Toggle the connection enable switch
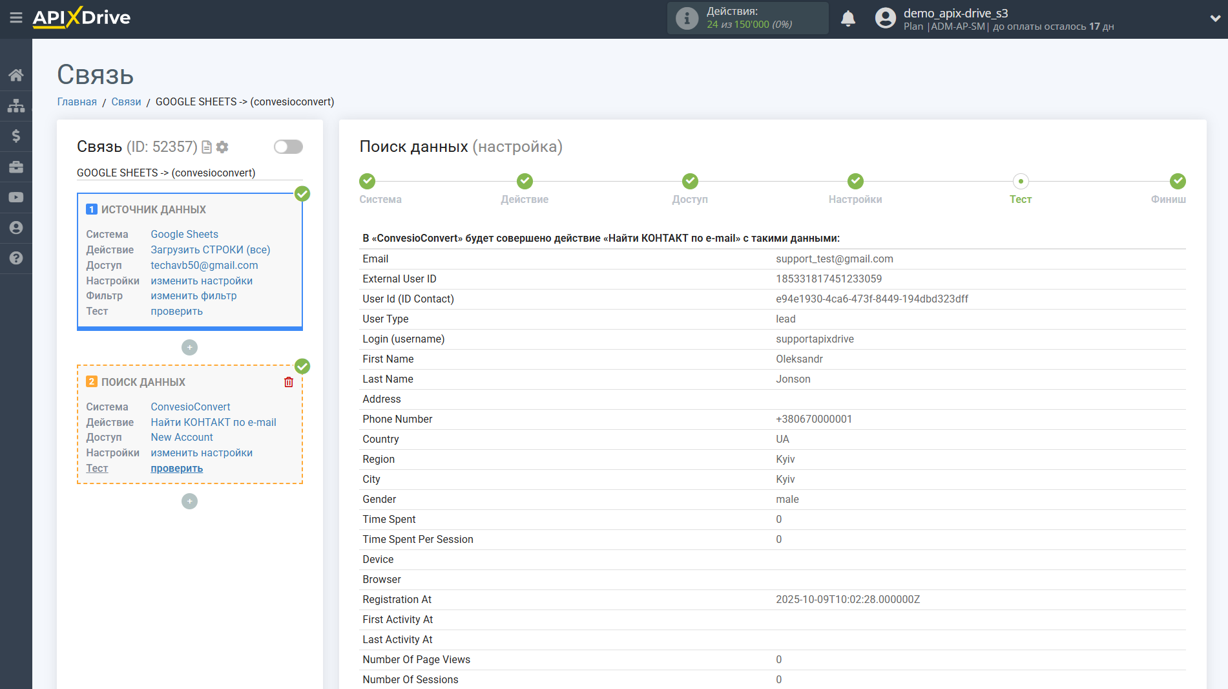The width and height of the screenshot is (1228, 689). coord(288,147)
